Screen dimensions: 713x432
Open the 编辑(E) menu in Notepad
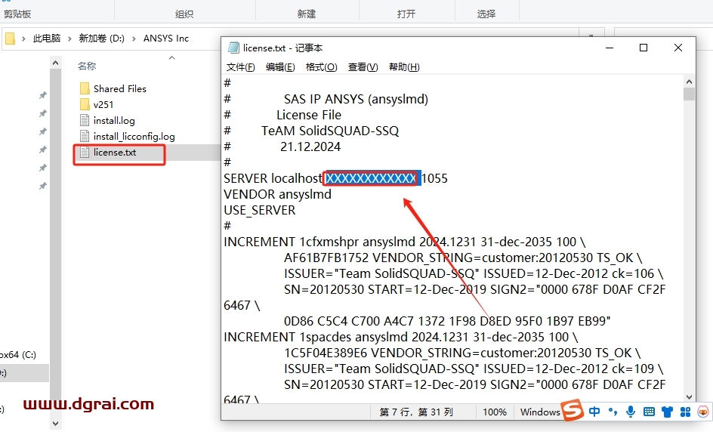(x=280, y=67)
